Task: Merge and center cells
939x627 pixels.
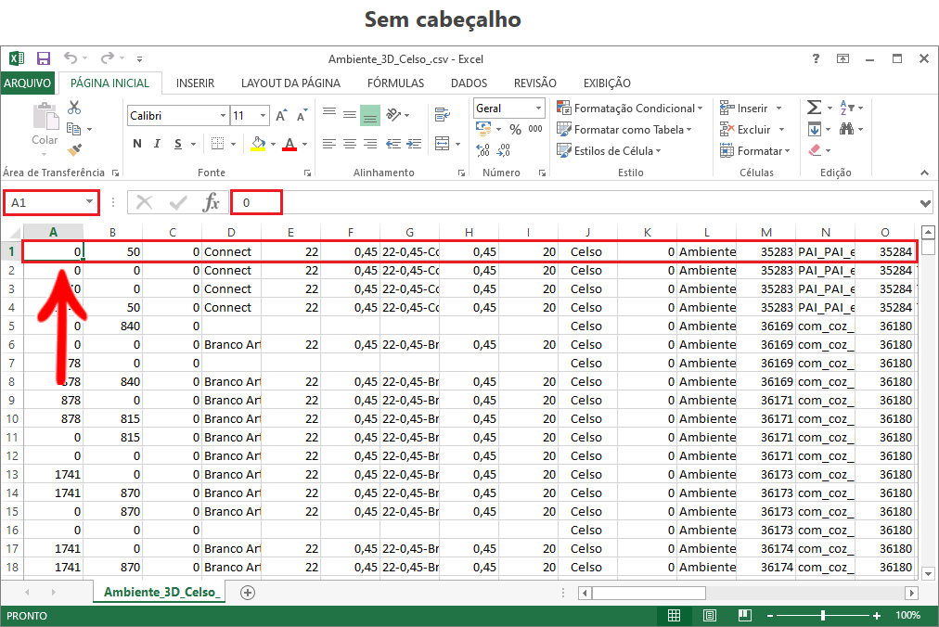Action: tap(442, 144)
